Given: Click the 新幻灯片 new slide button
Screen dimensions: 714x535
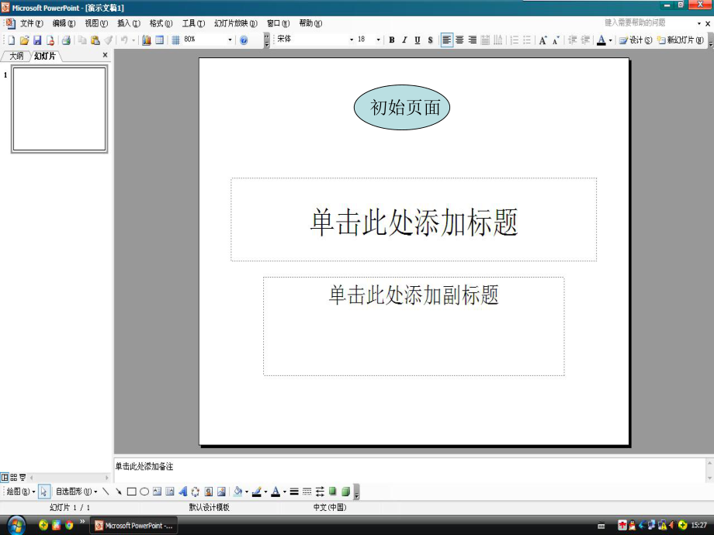Looking at the screenshot, I should (681, 40).
